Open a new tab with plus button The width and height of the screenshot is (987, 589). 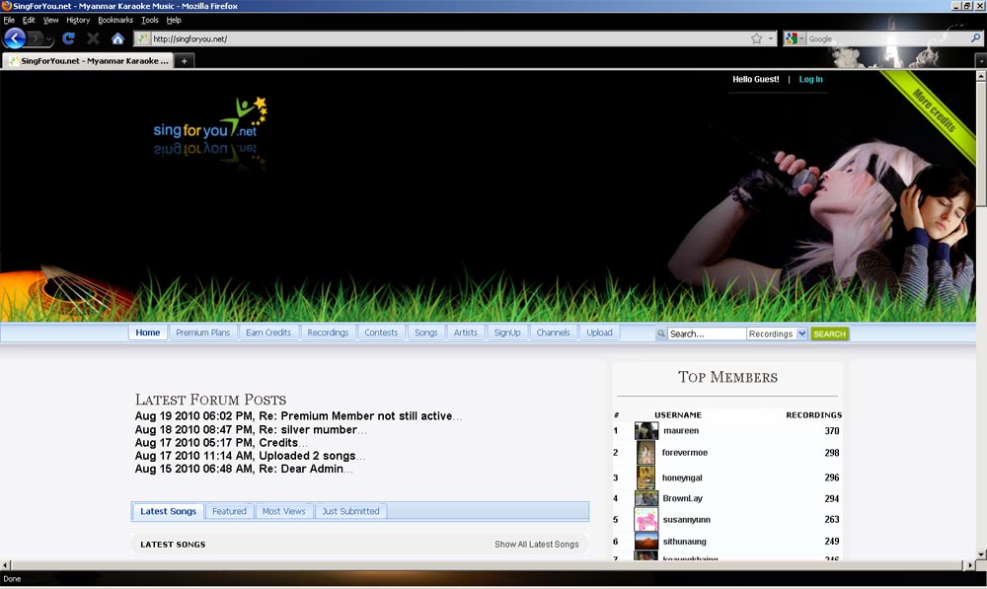(185, 61)
